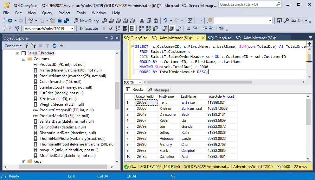Click the Copy icon in toolbar
The height and width of the screenshot is (180, 315).
point(149,21)
